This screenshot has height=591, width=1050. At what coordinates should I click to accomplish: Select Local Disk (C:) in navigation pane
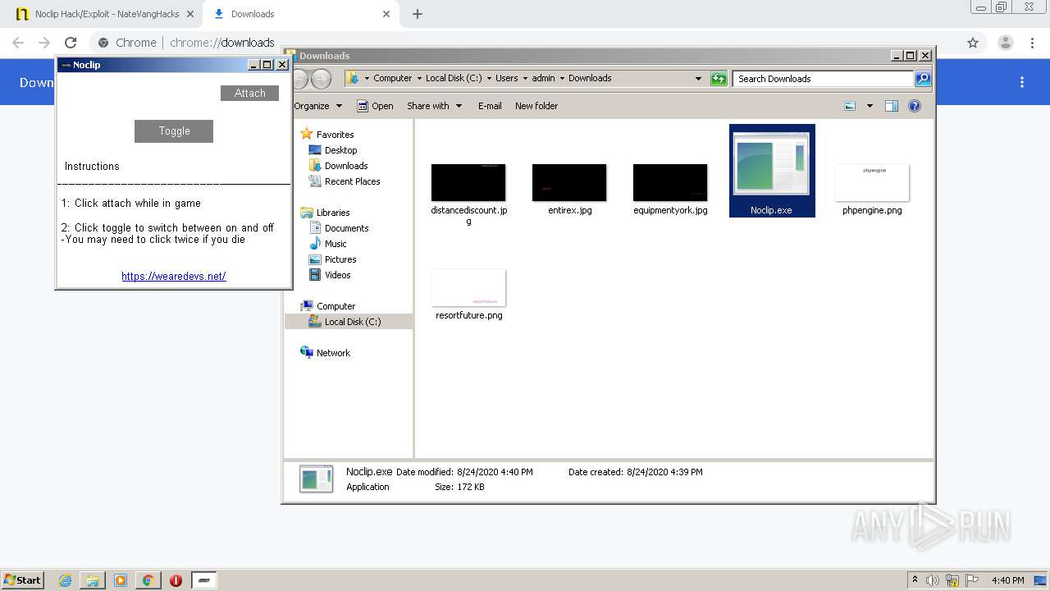[x=352, y=322]
